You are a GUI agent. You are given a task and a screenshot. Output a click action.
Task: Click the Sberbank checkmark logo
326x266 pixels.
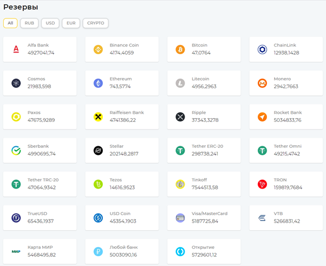pyautogui.click(x=16, y=151)
